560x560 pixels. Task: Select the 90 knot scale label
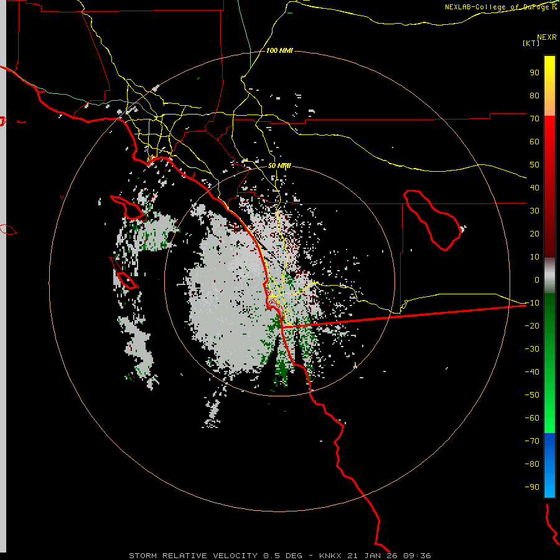pos(534,73)
